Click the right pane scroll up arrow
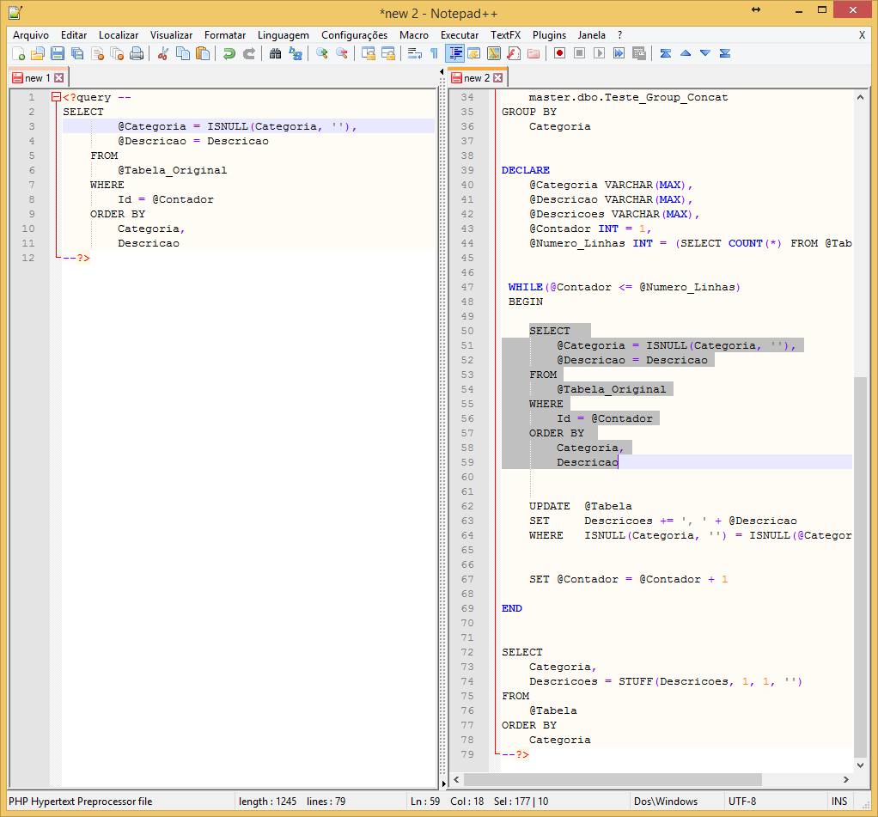Screen dimensions: 878x817 (x=860, y=97)
